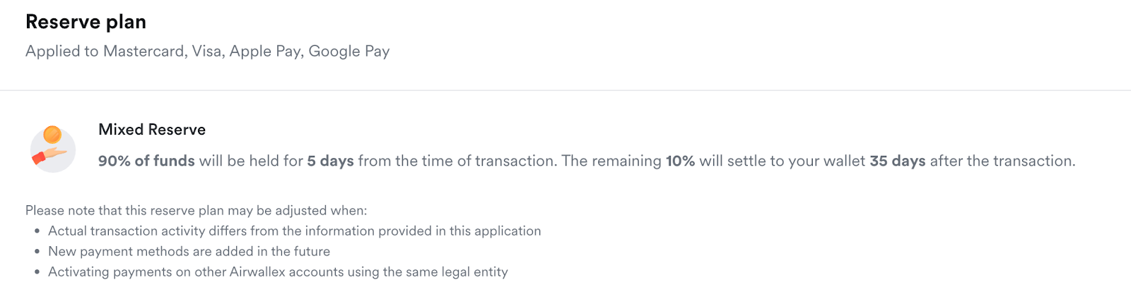Click the bullet dot before 'New payment methods'
This screenshot has height=299, width=1131.
pyautogui.click(x=37, y=252)
